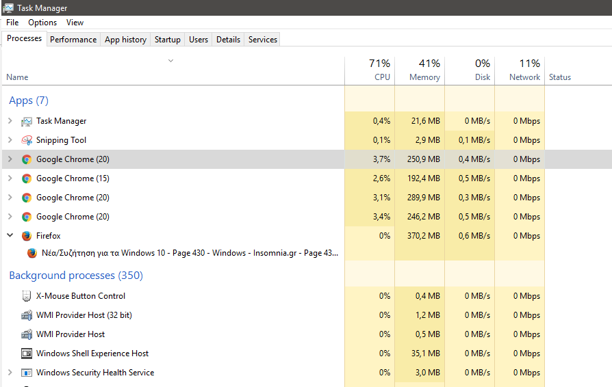Image resolution: width=612 pixels, height=387 pixels.
Task: Open the File menu
Action: (x=12, y=23)
